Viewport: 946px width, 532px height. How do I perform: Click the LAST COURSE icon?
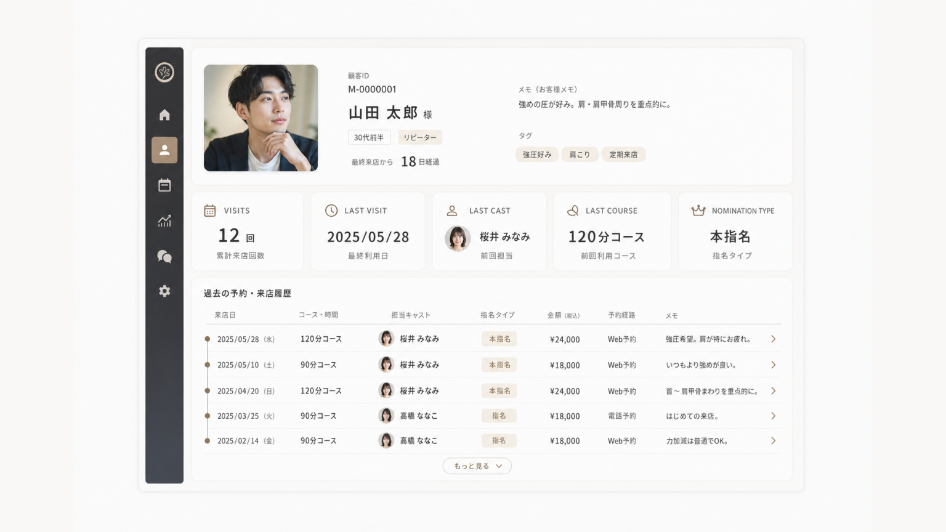pyautogui.click(x=573, y=211)
